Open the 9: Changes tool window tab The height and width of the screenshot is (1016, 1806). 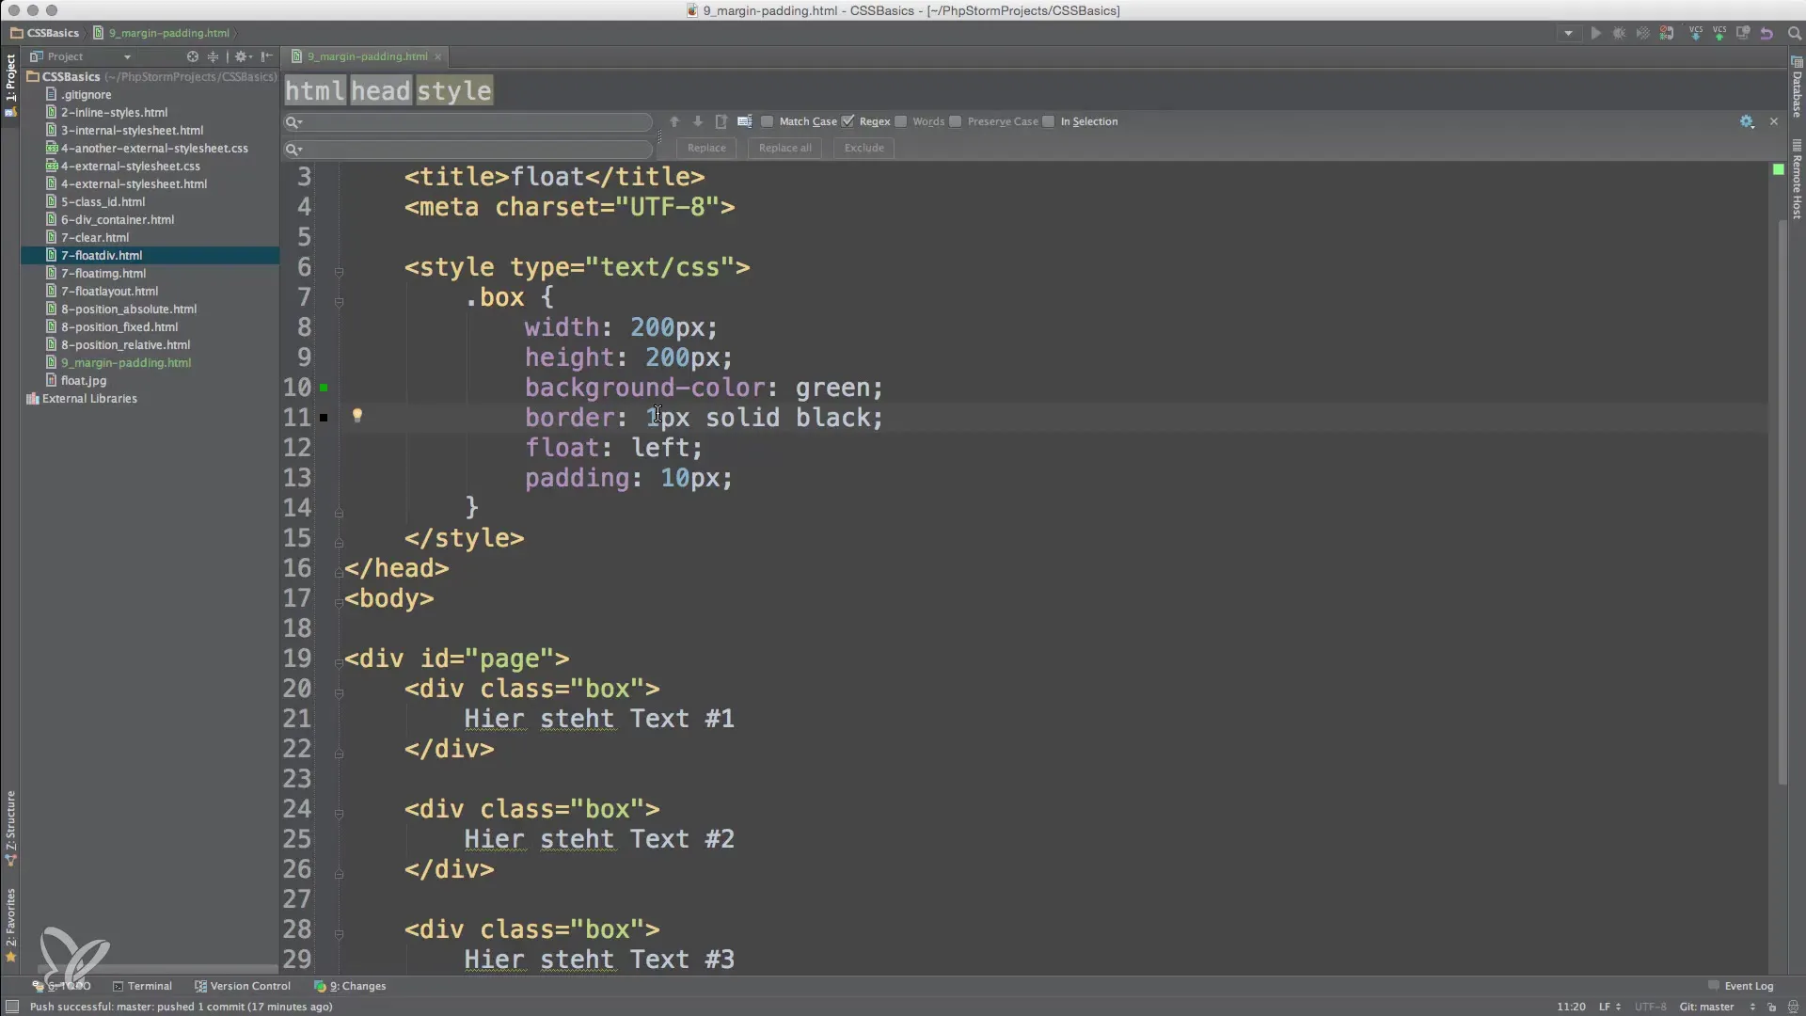(x=350, y=986)
